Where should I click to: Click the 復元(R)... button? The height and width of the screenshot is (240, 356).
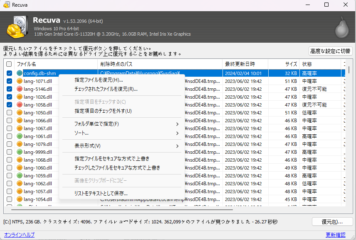point(332,222)
